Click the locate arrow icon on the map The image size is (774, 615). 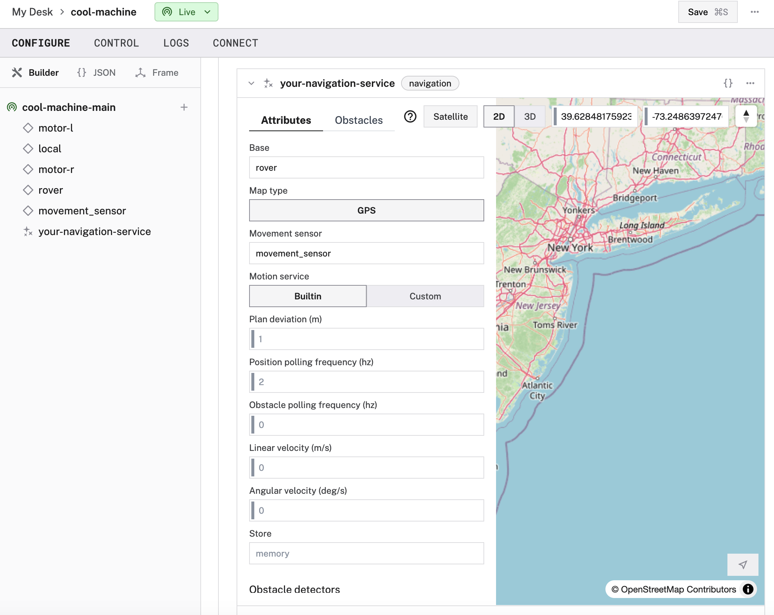[743, 564]
